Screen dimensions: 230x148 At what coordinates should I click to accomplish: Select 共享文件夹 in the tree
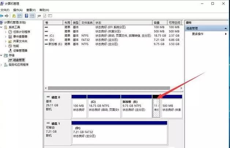pos(20,41)
